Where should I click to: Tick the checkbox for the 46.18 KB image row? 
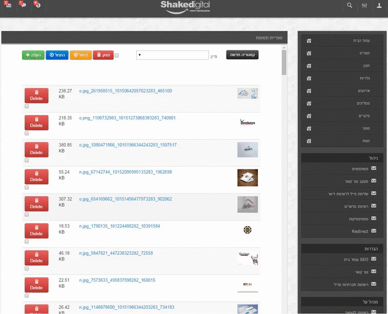27,268
